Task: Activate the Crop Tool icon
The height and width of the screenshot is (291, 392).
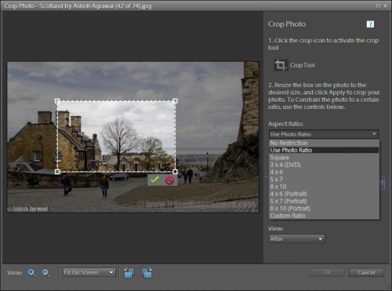Action: [x=281, y=65]
